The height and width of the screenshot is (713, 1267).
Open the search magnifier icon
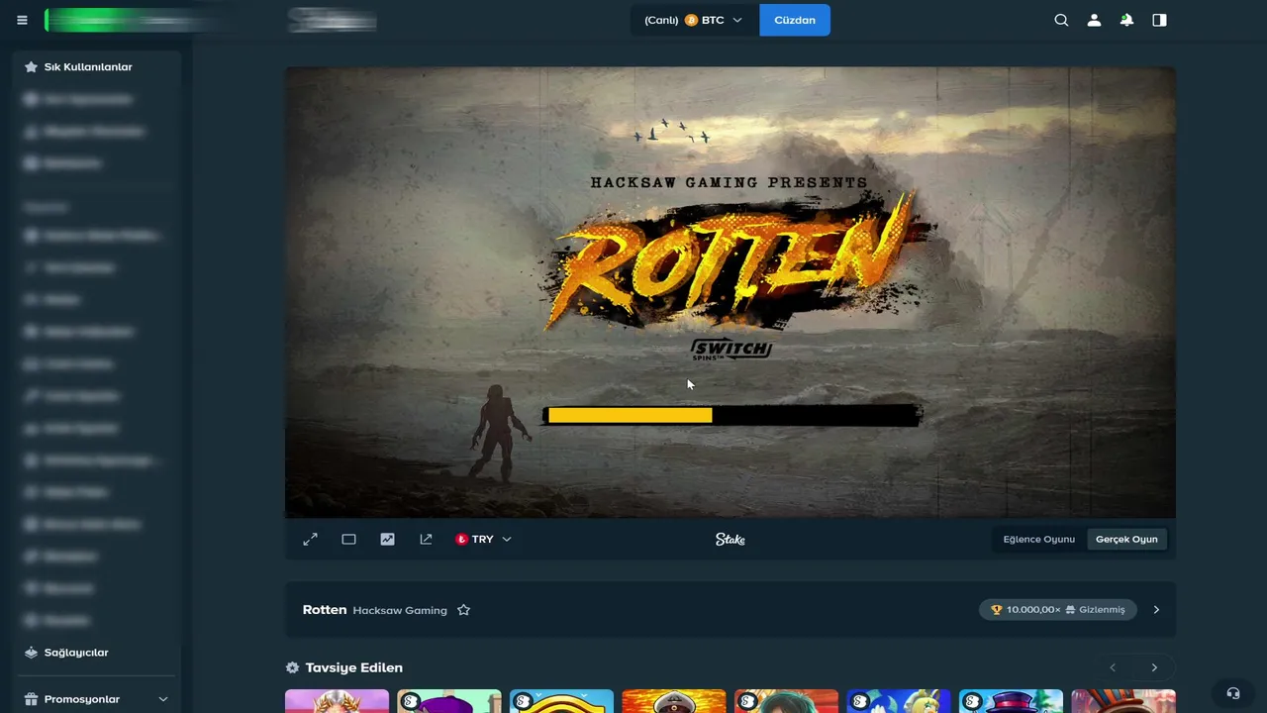[1061, 20]
